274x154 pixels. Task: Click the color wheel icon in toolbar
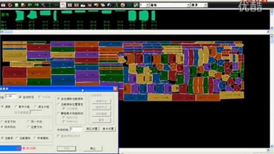123,5
